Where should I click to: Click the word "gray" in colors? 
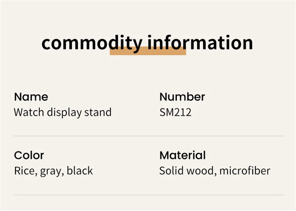[x=50, y=171]
